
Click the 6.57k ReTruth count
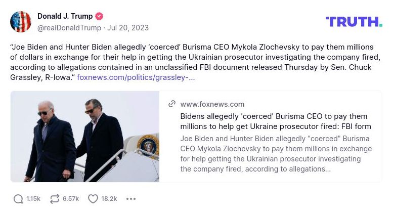[71, 199]
